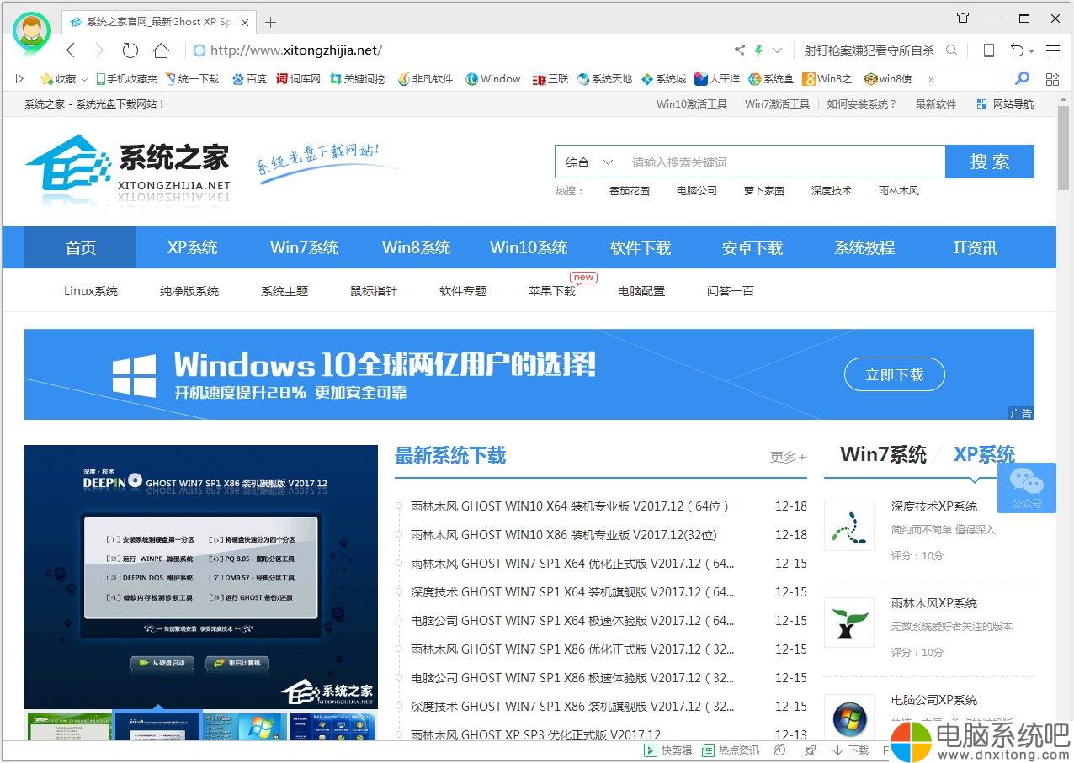Screen dimensions: 1074x763
Task: Open the IT资讯 navigation tab
Action: click(976, 247)
